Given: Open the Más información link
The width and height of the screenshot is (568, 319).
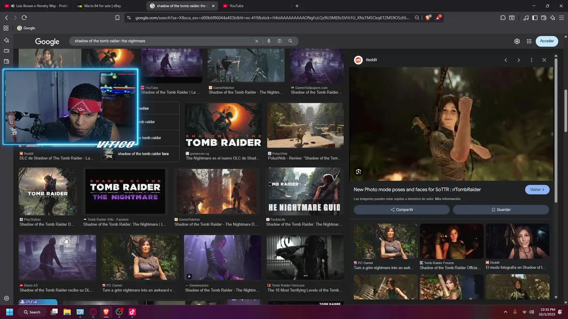Looking at the screenshot, I should (x=447, y=199).
